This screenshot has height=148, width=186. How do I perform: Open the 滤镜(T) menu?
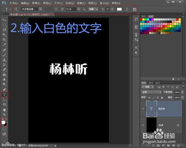point(81,3)
